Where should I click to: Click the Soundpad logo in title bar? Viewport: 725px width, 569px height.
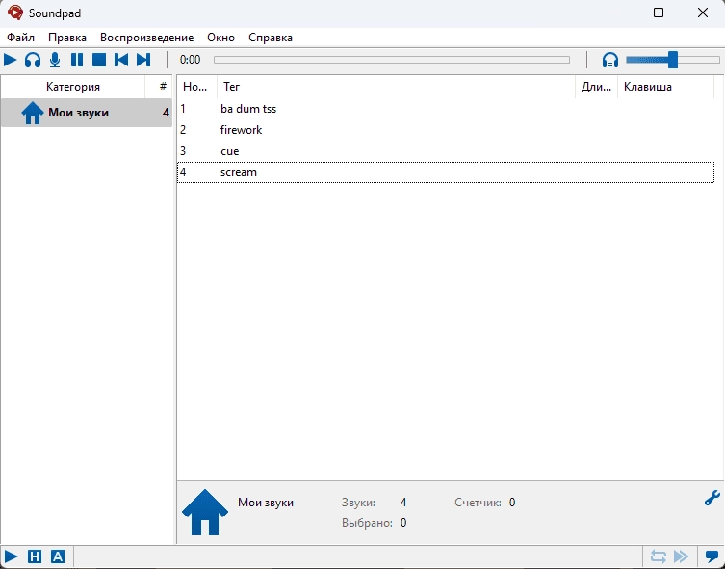14,13
